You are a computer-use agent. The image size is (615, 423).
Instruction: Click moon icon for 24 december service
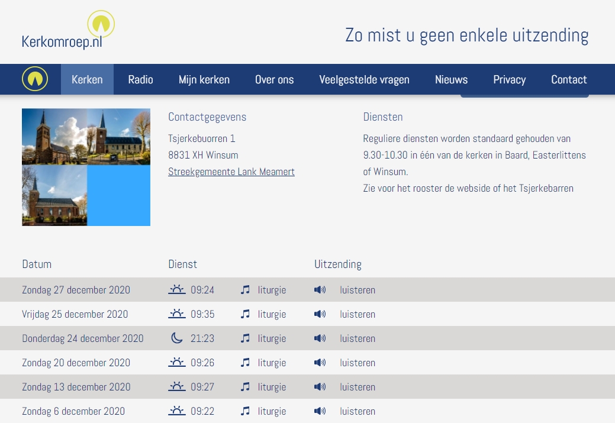(x=177, y=338)
